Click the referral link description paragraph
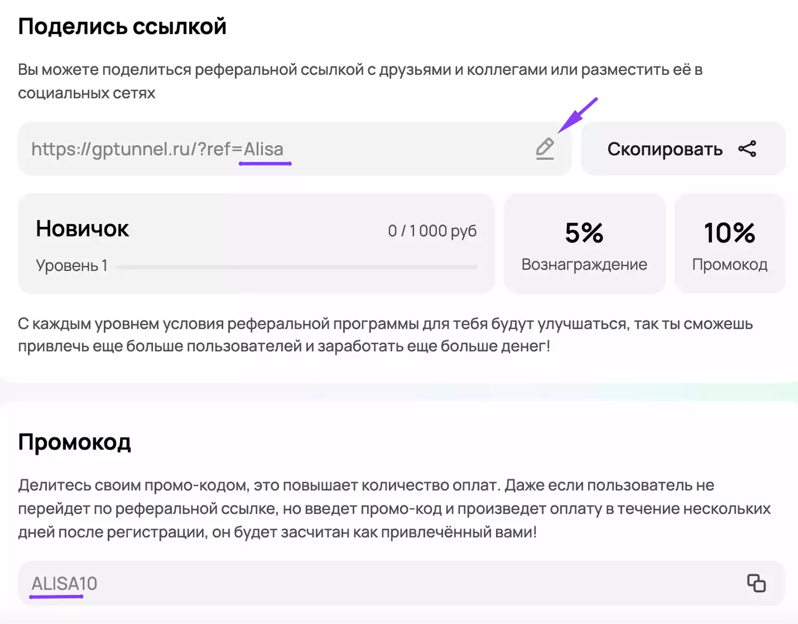This screenshot has width=798, height=624. coord(360,81)
